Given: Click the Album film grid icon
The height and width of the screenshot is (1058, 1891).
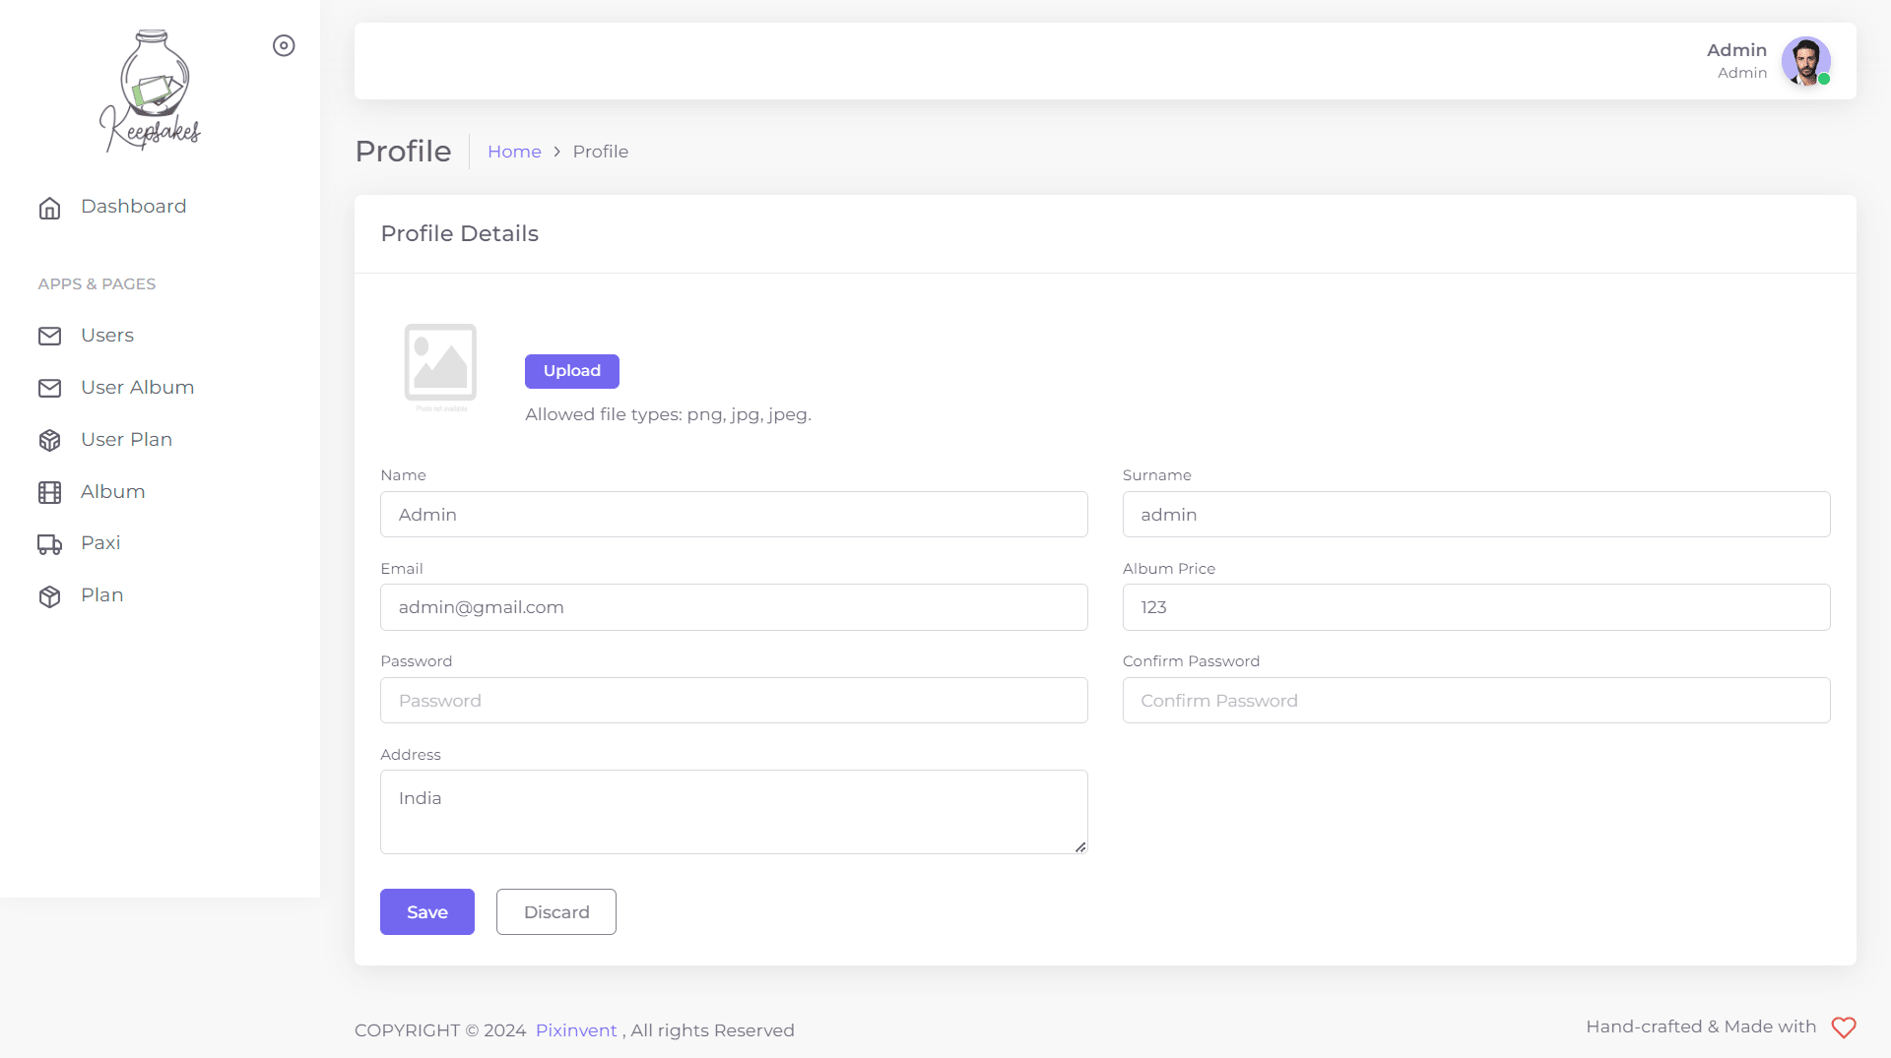Looking at the screenshot, I should (49, 493).
